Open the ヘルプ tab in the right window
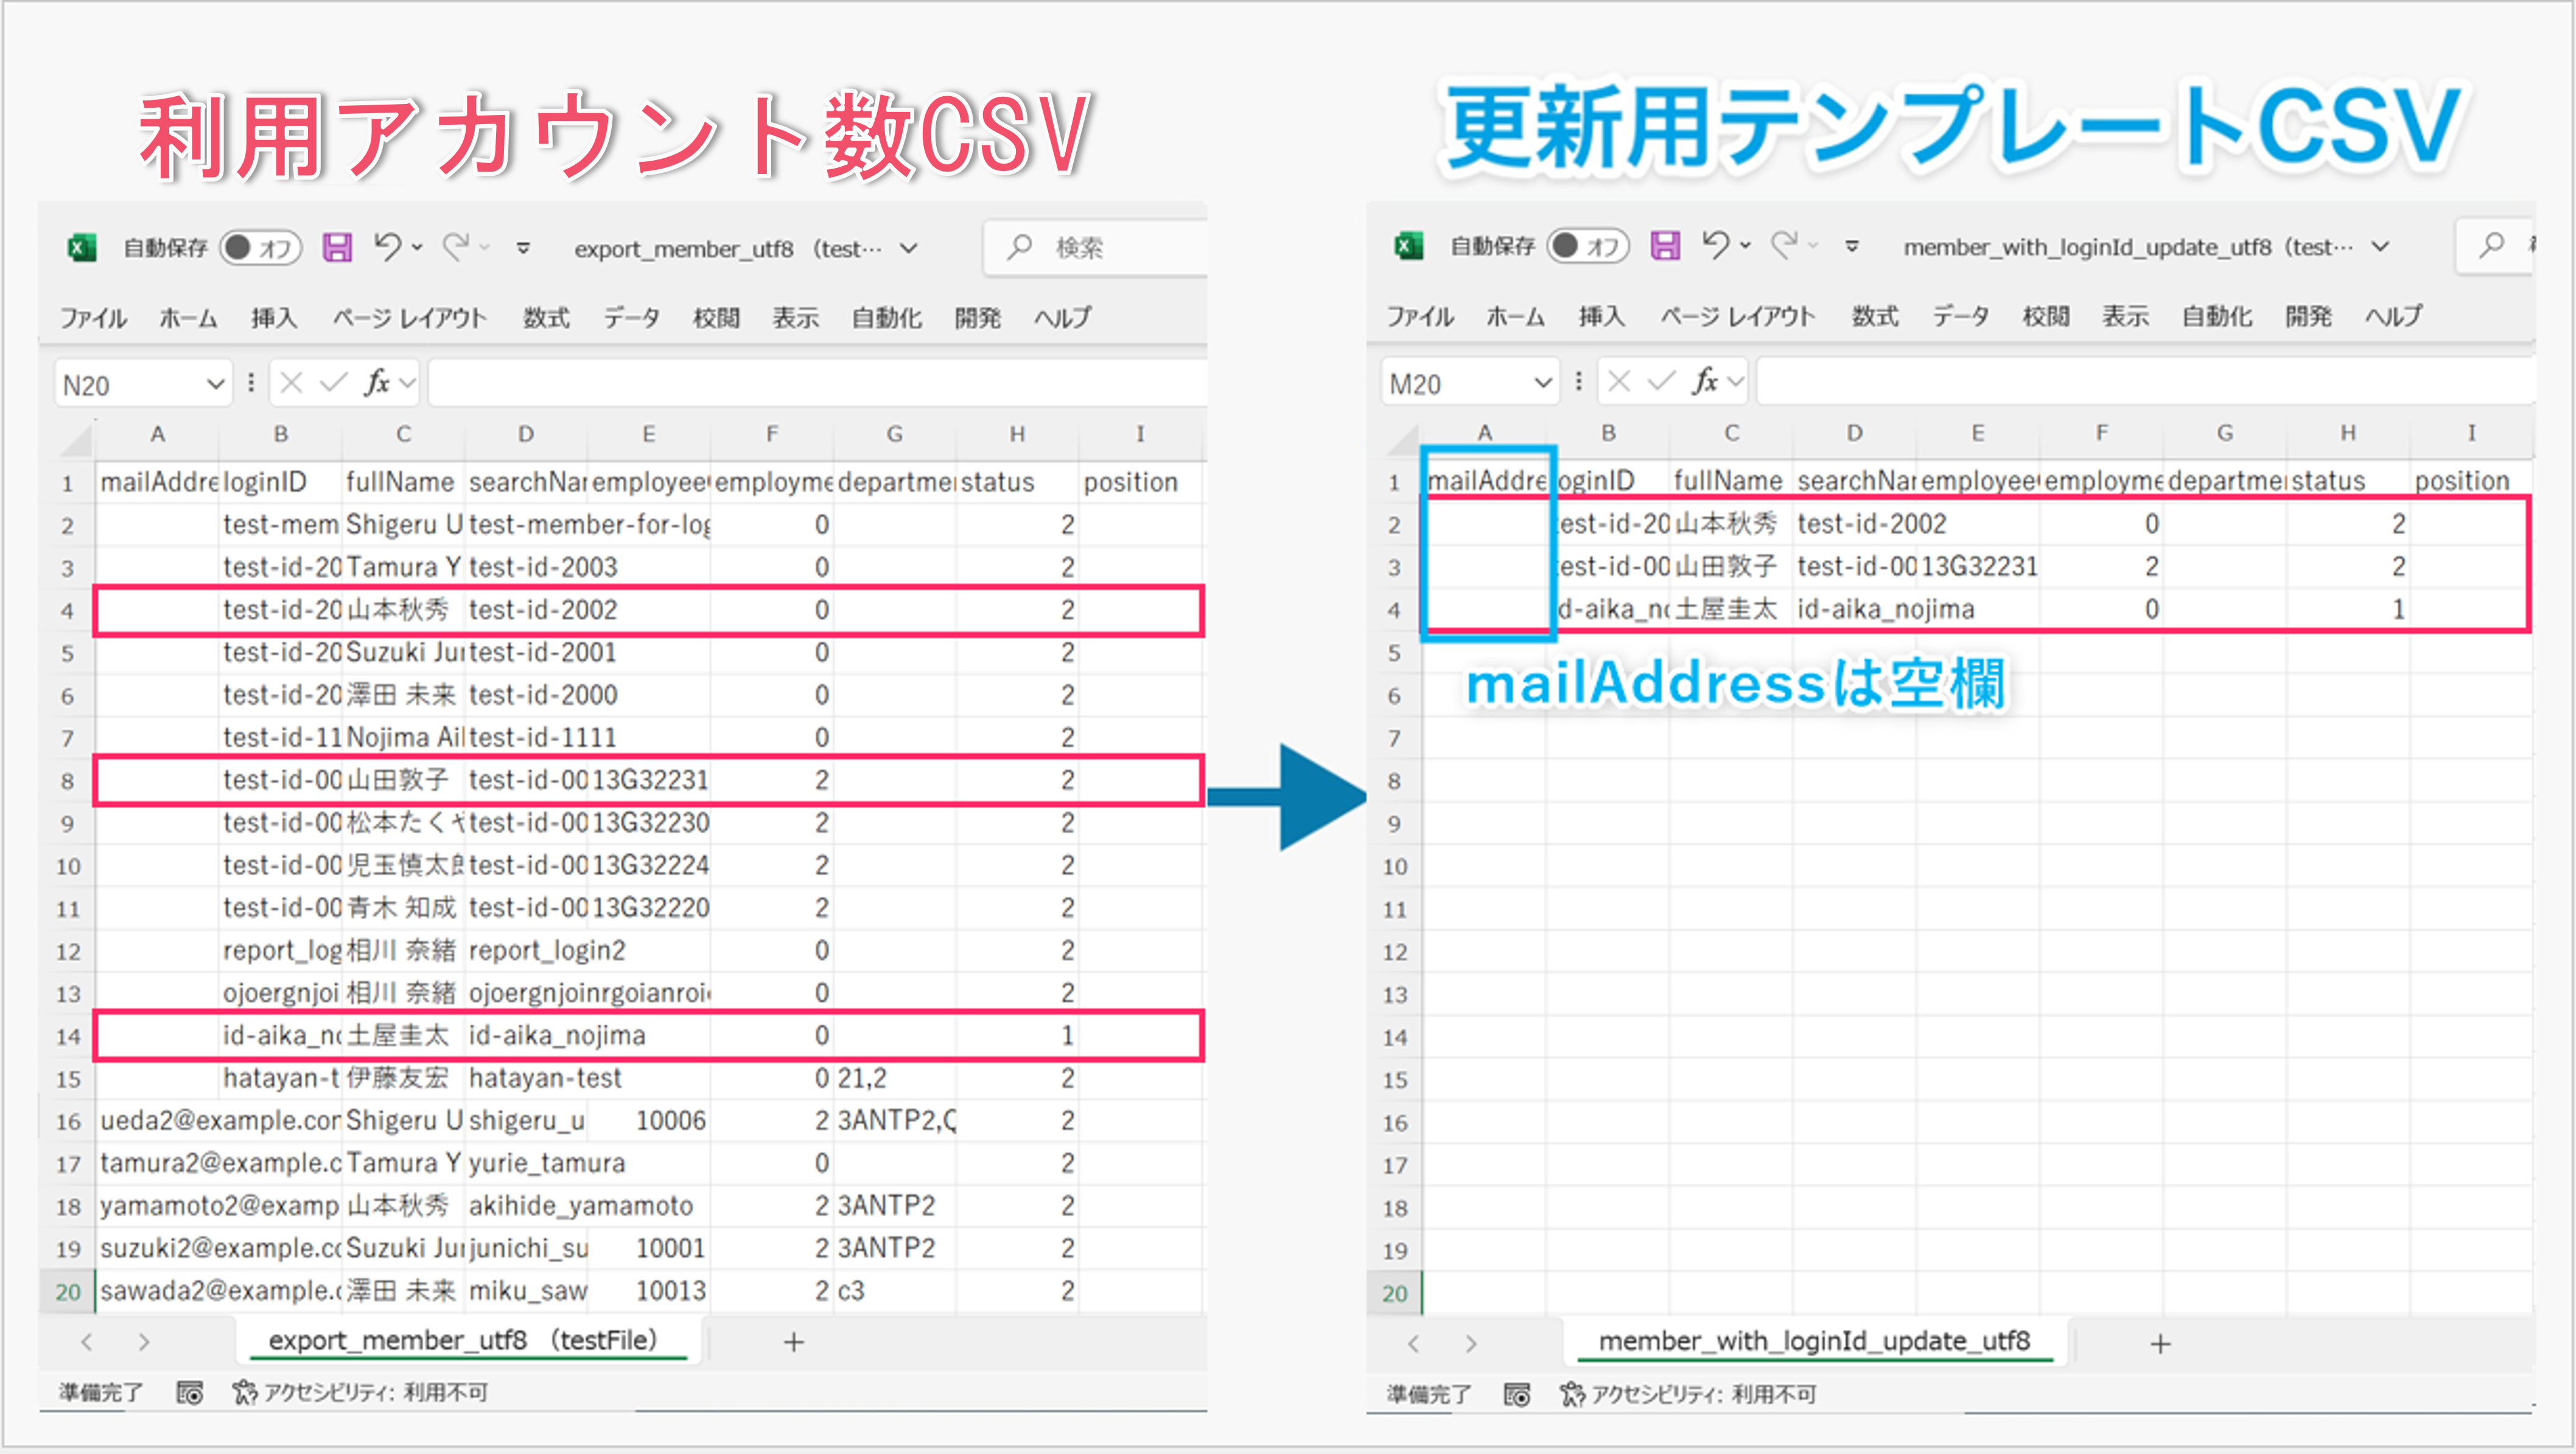 2393,316
